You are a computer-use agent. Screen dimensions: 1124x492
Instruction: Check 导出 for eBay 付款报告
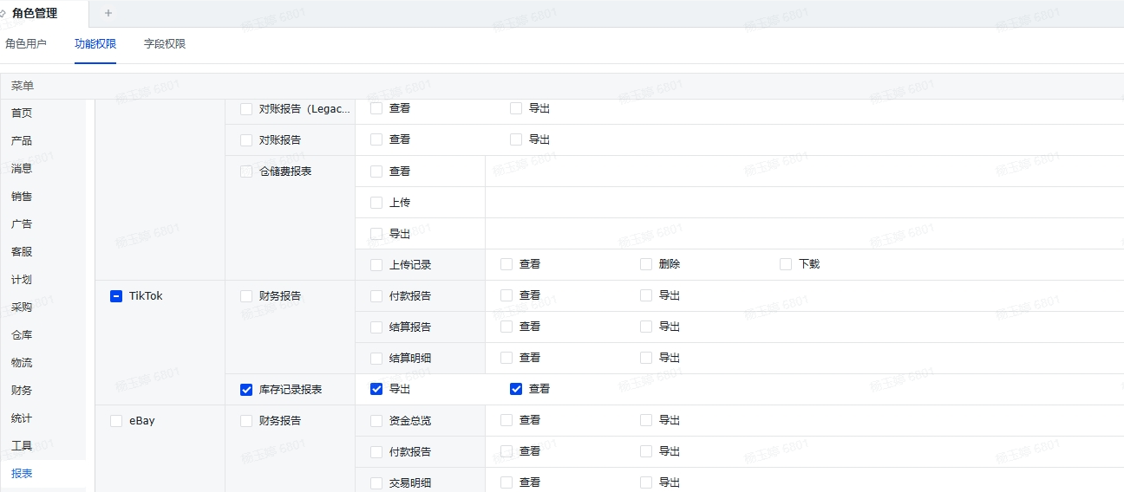click(646, 451)
